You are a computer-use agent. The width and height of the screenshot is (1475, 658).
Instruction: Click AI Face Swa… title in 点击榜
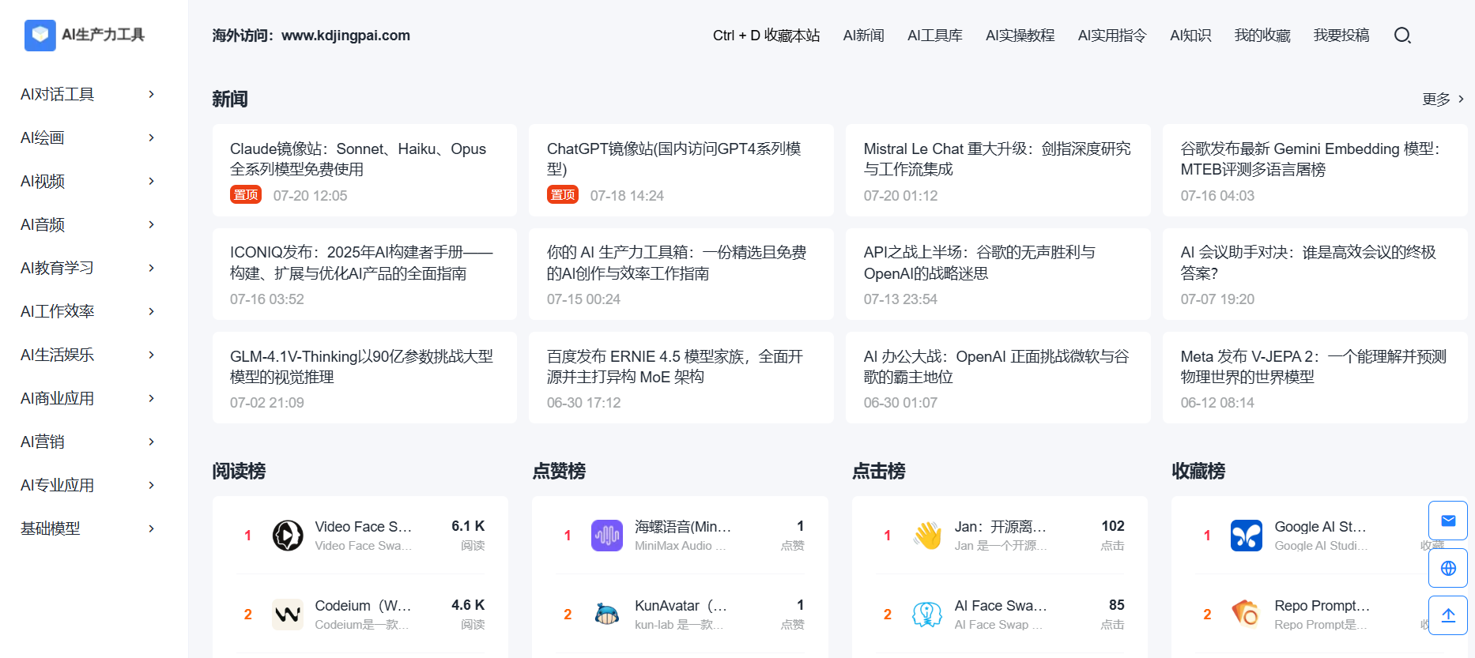click(x=1001, y=606)
